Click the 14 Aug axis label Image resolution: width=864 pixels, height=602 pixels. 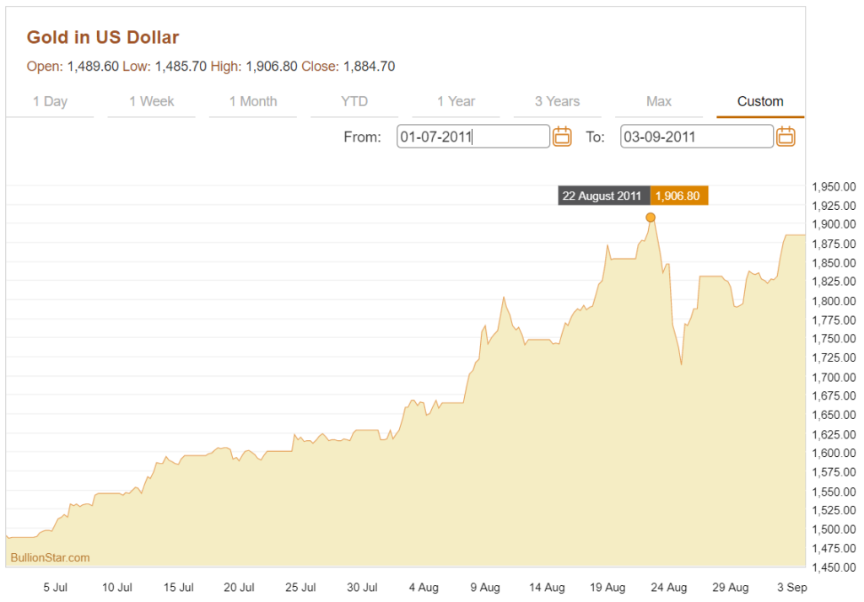point(547,587)
